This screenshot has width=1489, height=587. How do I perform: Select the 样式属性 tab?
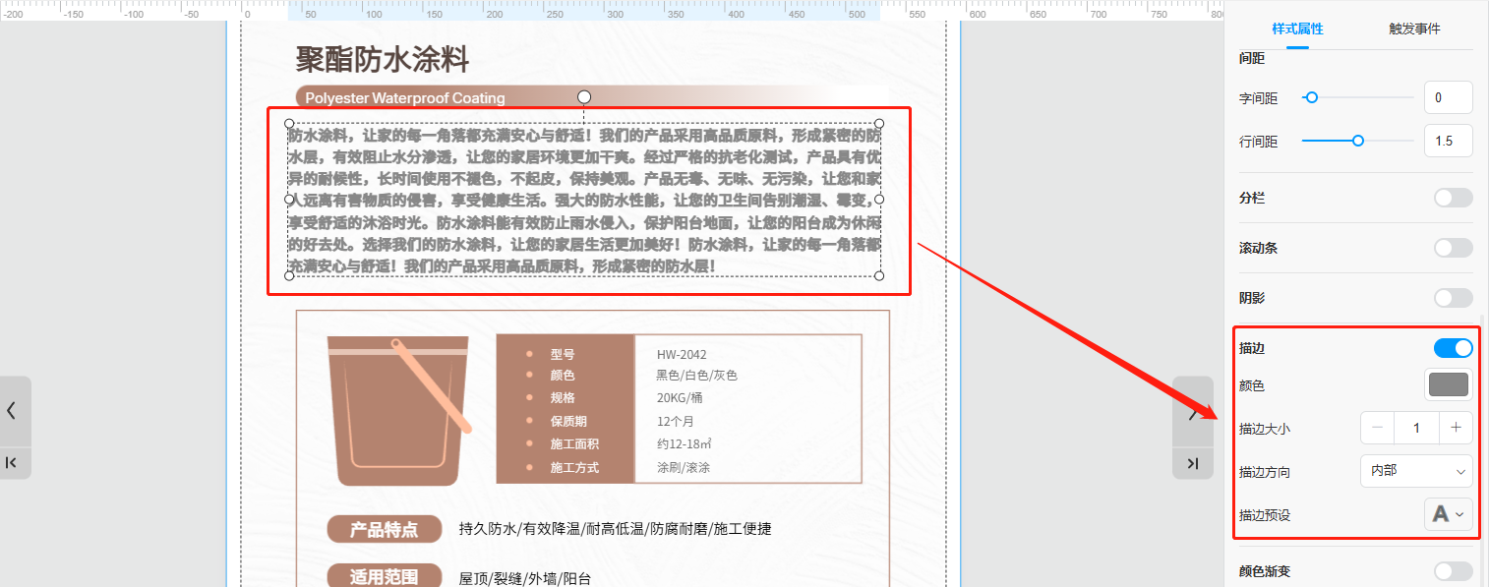(1297, 29)
